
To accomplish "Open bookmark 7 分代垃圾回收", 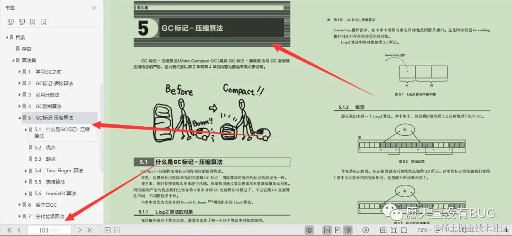I will click(46, 217).
